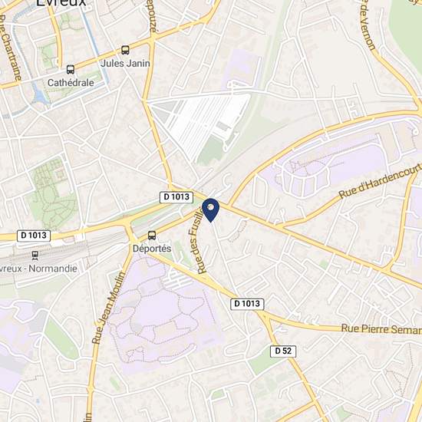The width and height of the screenshot is (422, 422).
Task: Click the D 1013 shield at left edge
Action: [x=34, y=236]
